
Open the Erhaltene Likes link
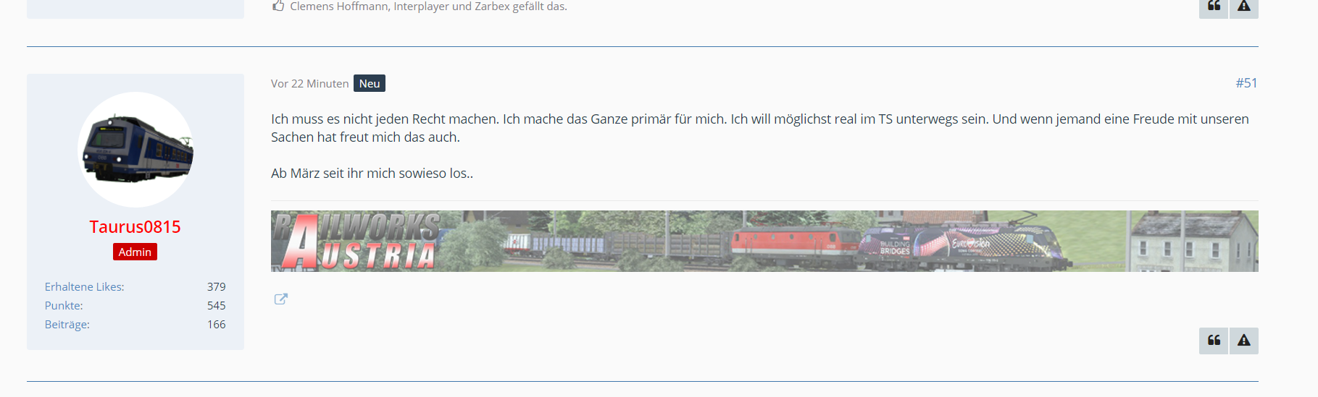(85, 287)
